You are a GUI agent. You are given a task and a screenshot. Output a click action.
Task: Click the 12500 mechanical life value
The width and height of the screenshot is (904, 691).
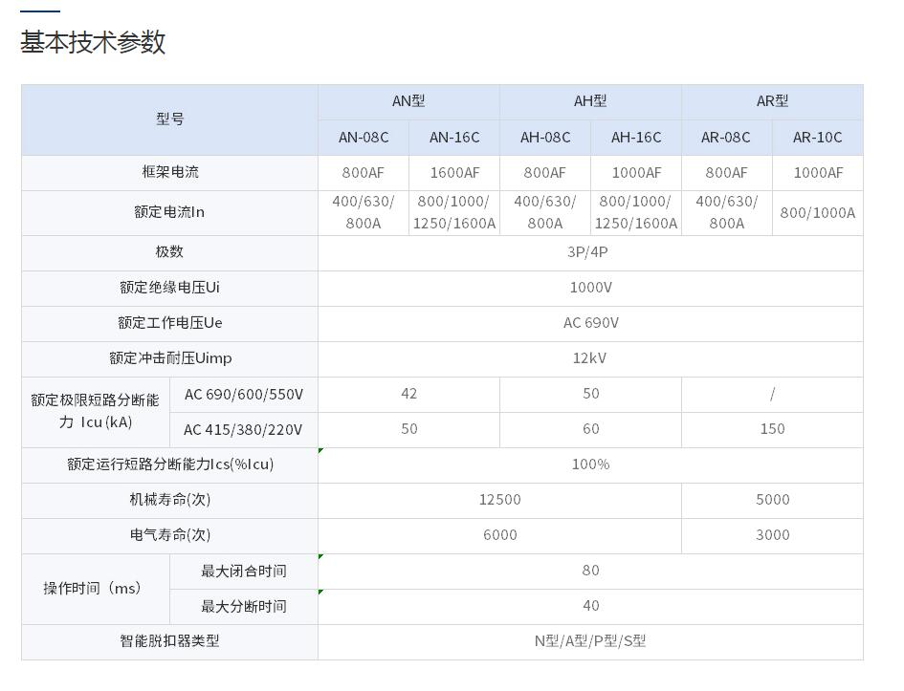click(x=499, y=500)
